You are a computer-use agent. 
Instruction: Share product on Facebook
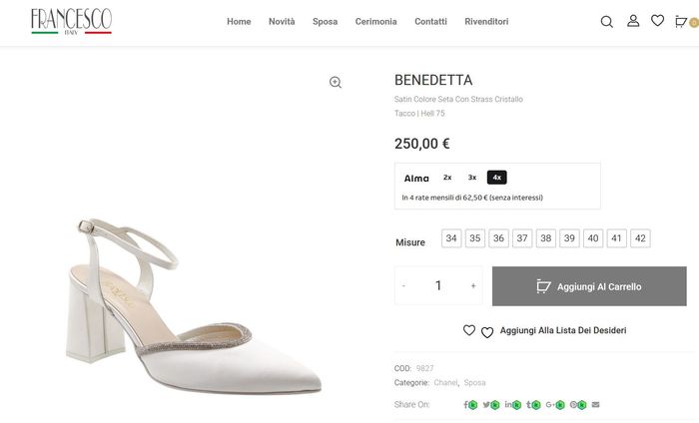(x=466, y=404)
